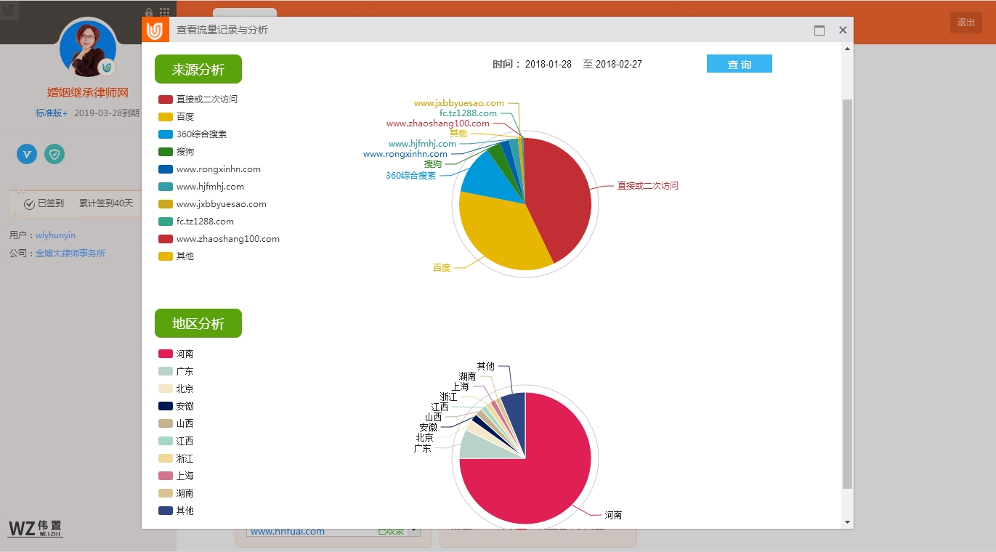996x552 pixels.
Task: Click the blue V verification badge icon
Action: click(x=27, y=154)
